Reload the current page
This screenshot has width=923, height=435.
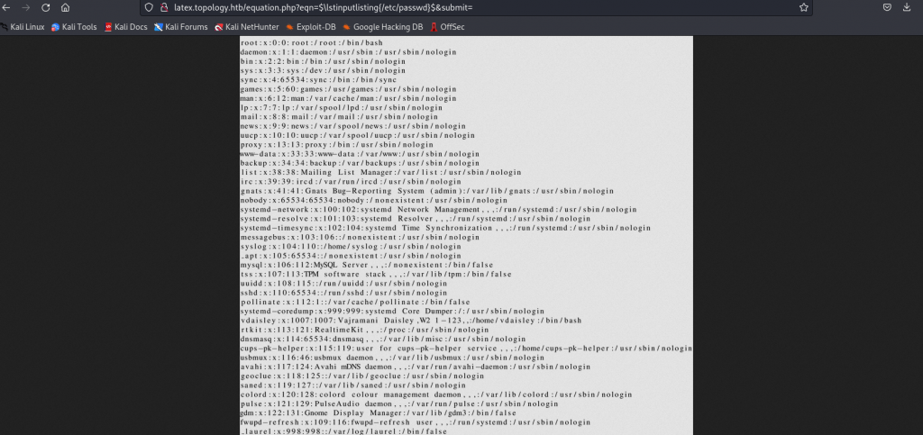pyautogui.click(x=46, y=7)
